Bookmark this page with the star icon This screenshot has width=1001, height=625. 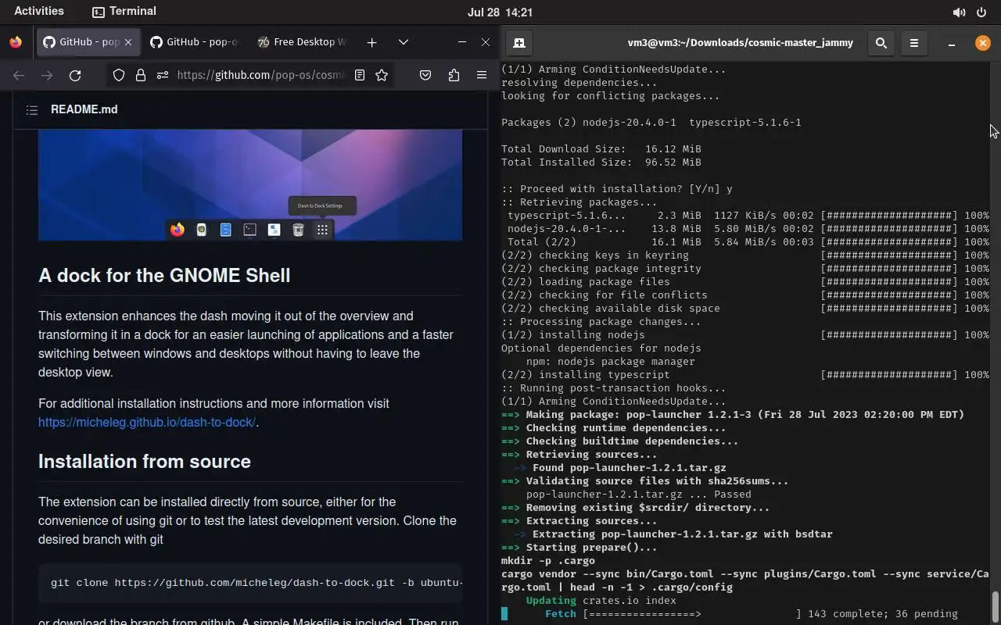click(382, 75)
